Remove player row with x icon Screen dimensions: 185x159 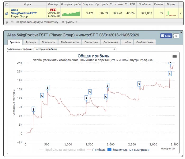pyautogui.click(x=181, y=13)
